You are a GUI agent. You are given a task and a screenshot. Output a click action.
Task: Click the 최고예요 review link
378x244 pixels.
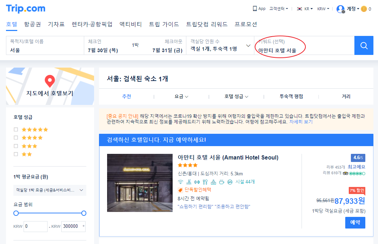pyautogui.click(x=356, y=167)
